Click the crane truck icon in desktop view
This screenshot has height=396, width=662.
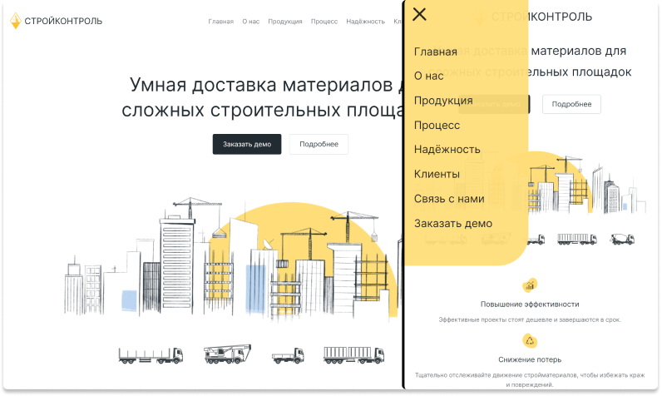(x=228, y=354)
